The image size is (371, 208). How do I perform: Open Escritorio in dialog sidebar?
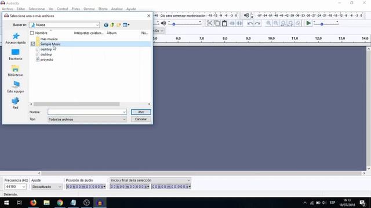pyautogui.click(x=16, y=54)
